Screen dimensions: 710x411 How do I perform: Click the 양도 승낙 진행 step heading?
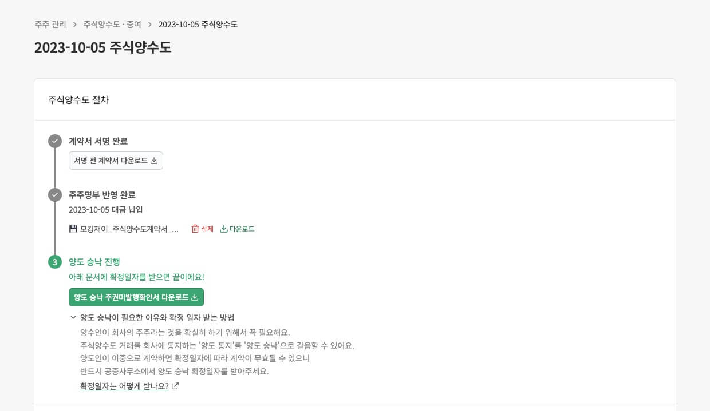(94, 262)
